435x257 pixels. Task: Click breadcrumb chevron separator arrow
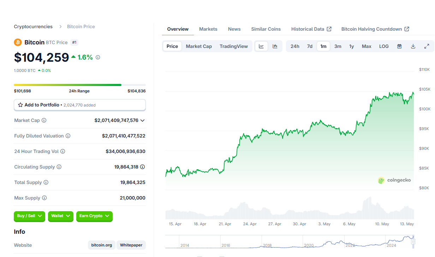(60, 27)
